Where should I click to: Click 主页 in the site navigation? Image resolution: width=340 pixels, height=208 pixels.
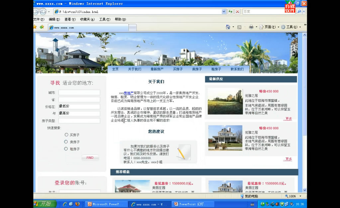coord(115,69)
